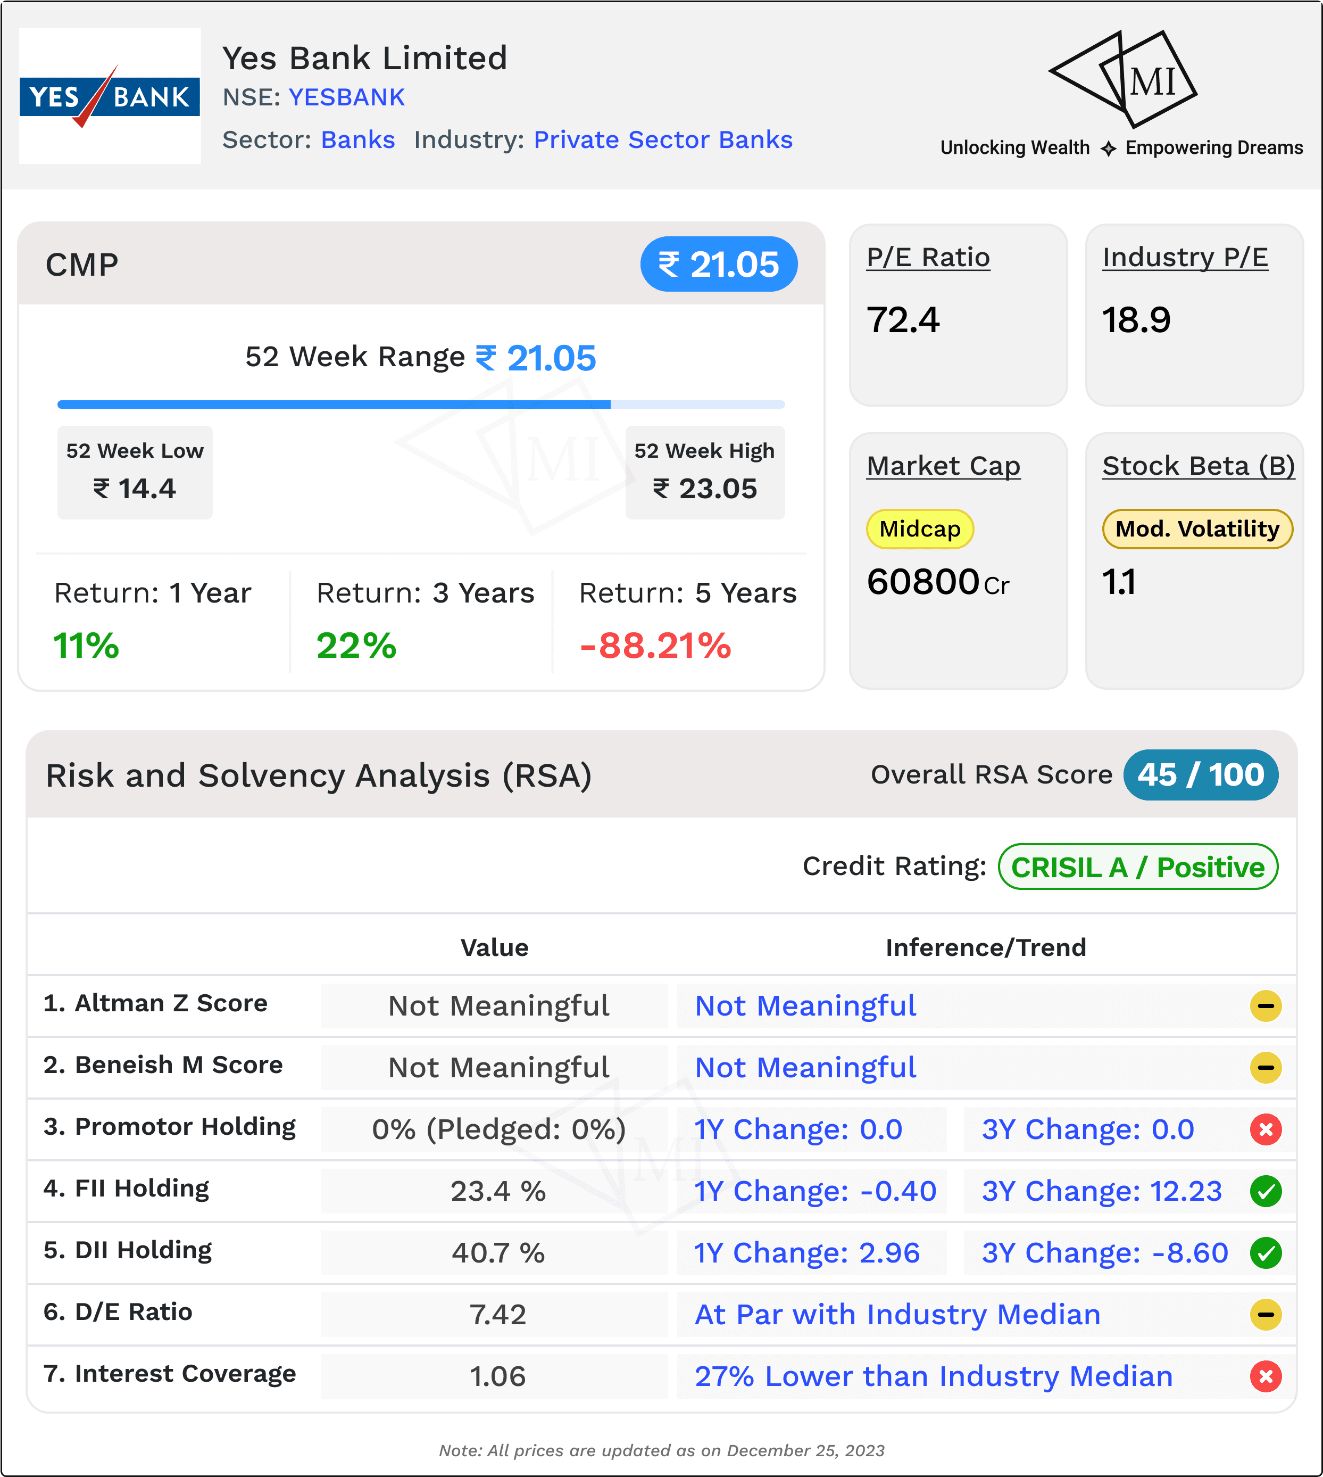Click the Interest Coverage row label

click(169, 1373)
